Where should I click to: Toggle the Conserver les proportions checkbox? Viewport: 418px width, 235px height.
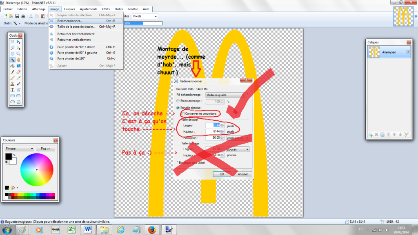click(183, 114)
